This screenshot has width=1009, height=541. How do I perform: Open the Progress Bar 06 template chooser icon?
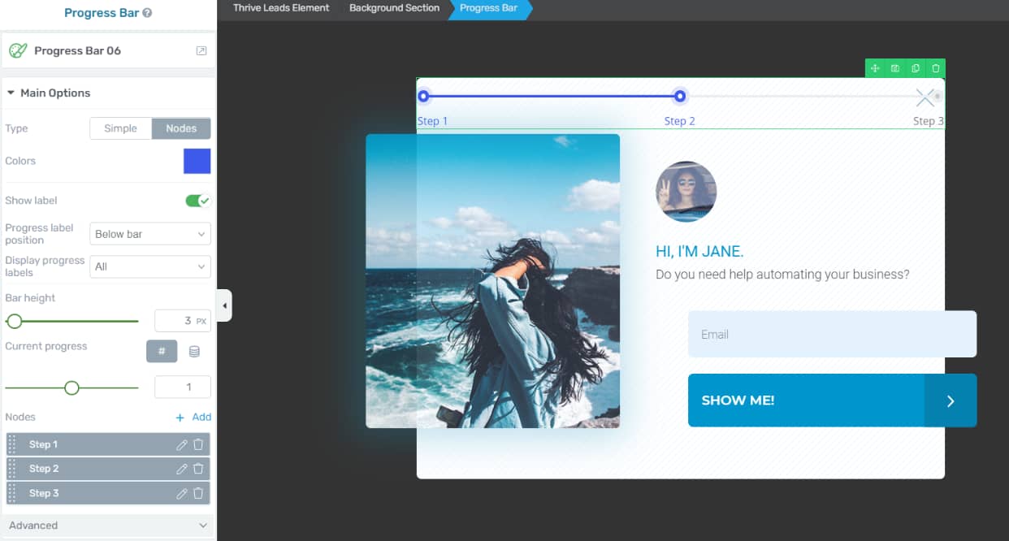201,50
